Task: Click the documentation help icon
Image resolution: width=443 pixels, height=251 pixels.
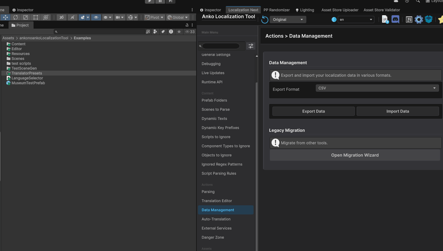Action: tap(385, 19)
